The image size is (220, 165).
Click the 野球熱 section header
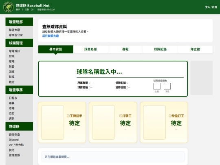tap(19, 126)
